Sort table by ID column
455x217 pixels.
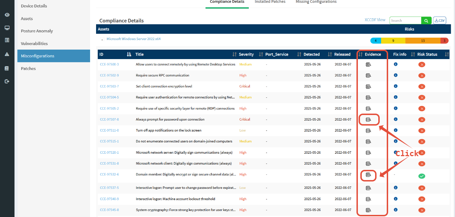tap(129, 54)
